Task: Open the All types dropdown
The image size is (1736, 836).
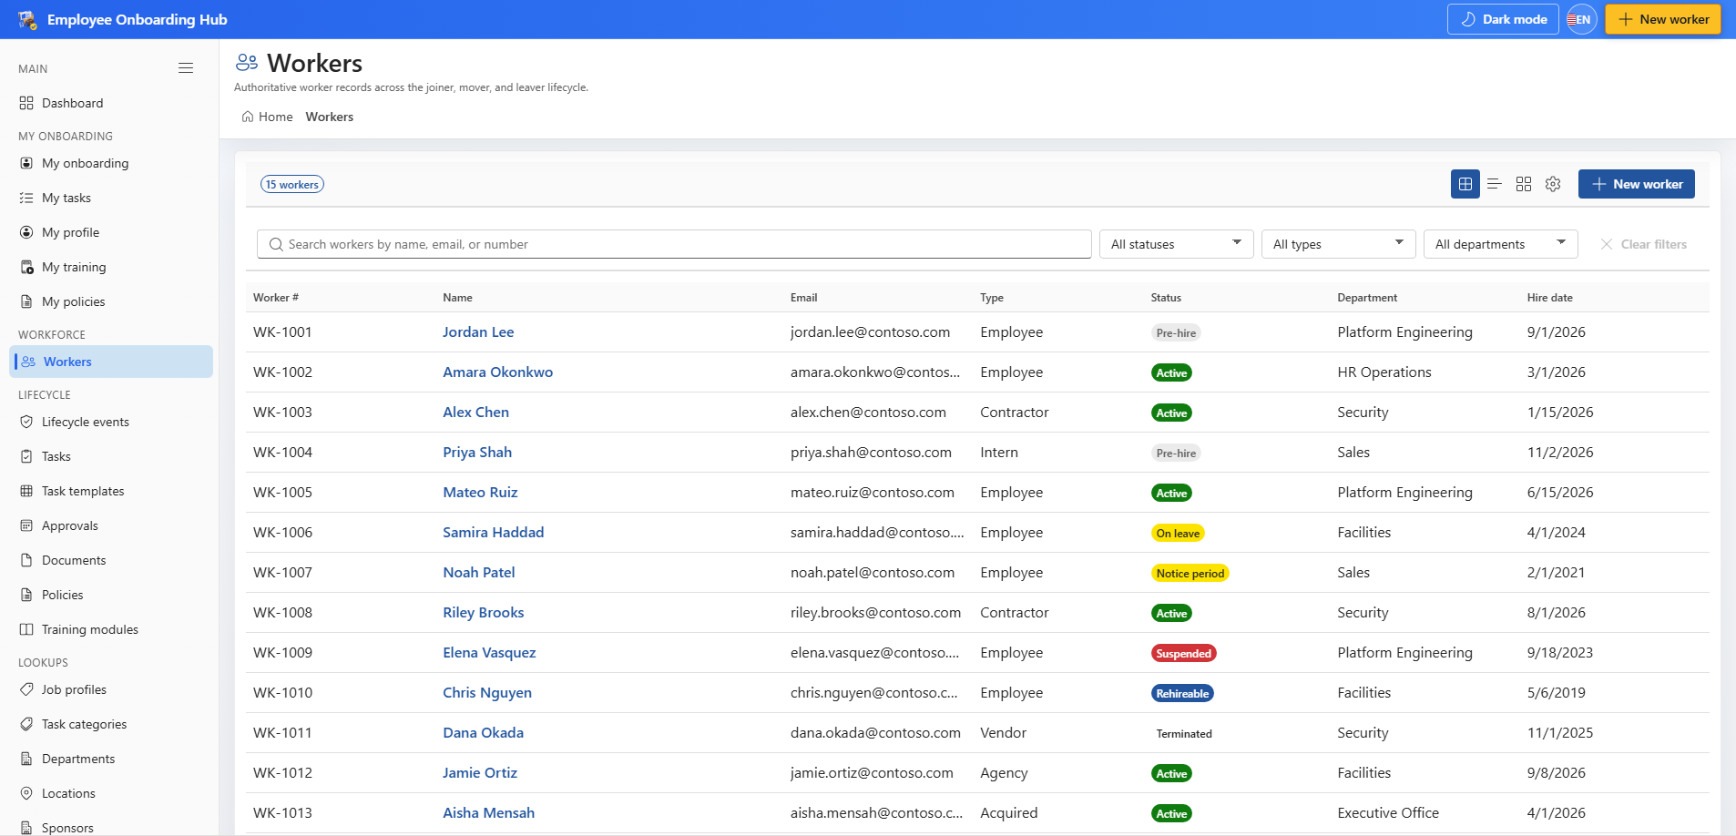Action: [1339, 244]
